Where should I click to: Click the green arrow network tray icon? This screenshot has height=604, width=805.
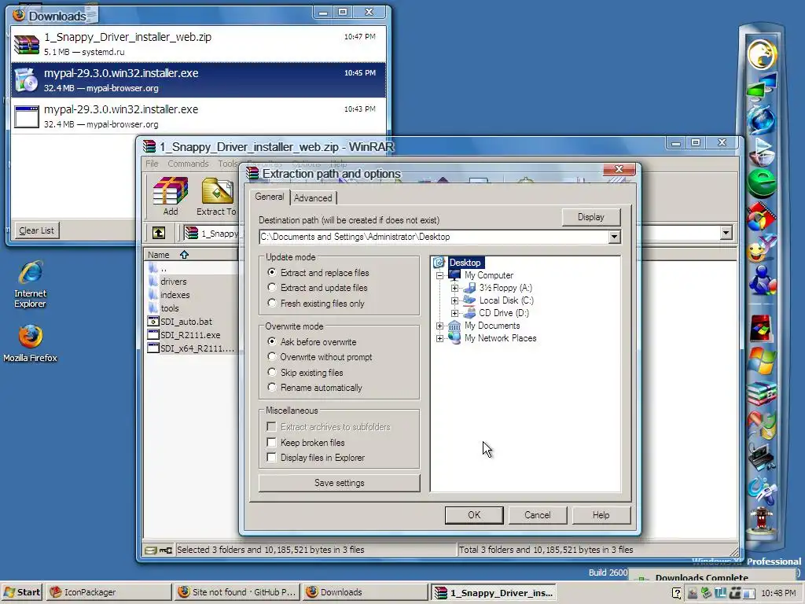707,593
